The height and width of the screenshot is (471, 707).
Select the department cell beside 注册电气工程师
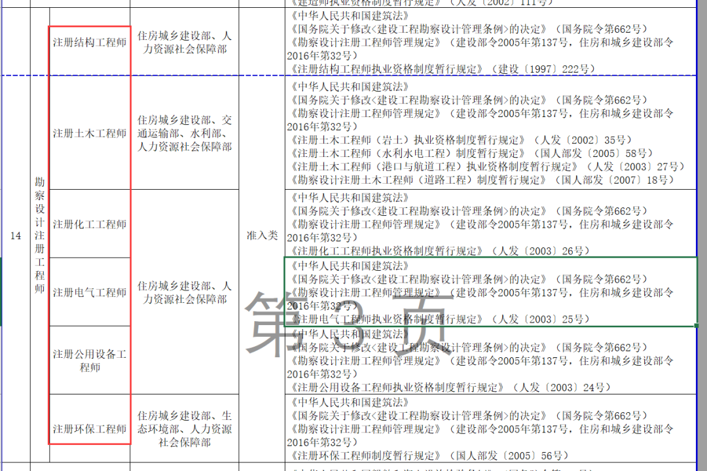pos(185,292)
